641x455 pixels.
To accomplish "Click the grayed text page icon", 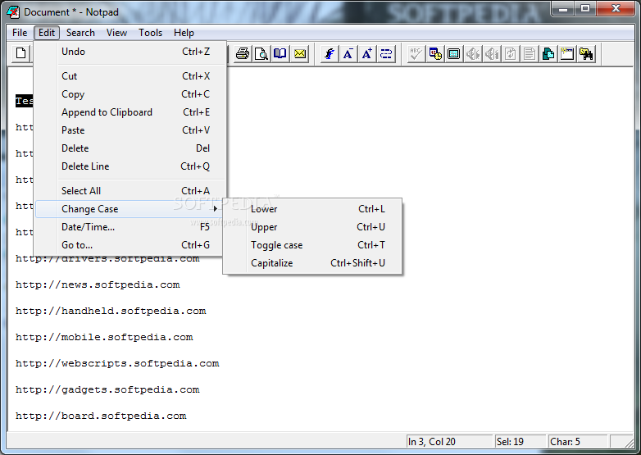I will [529, 53].
